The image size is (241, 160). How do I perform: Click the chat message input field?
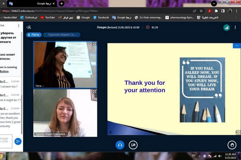pos(6,141)
